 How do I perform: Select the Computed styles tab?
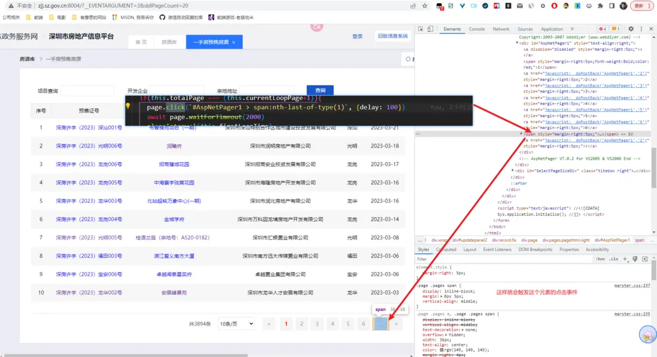(x=446, y=249)
